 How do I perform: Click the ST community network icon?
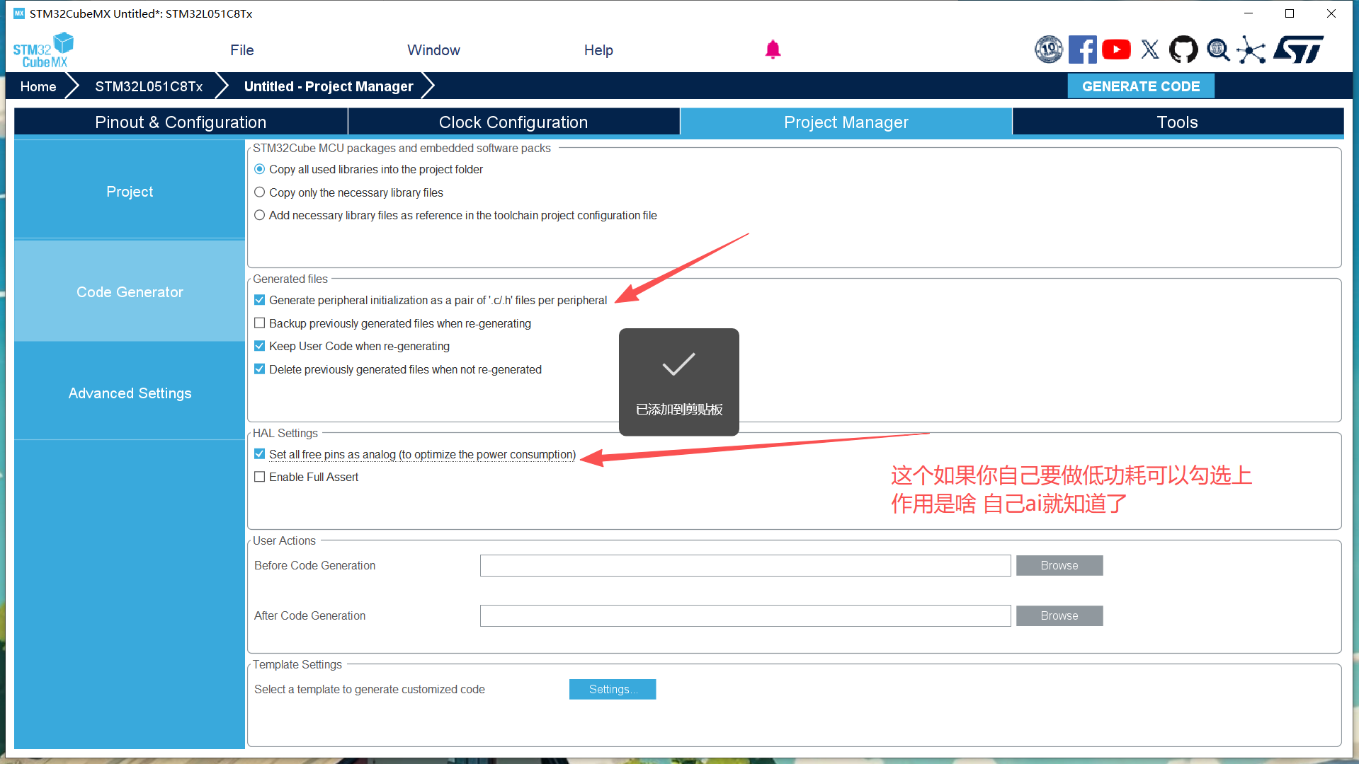pos(1251,50)
